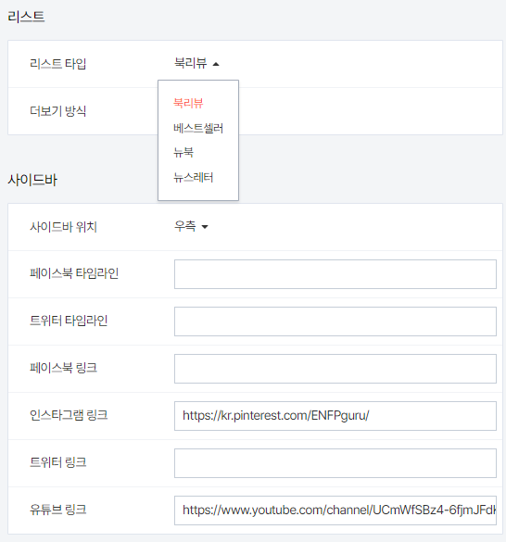This screenshot has width=506, height=542.
Task: Open the 우측 sidebar position dropdown
Action: click(x=191, y=226)
